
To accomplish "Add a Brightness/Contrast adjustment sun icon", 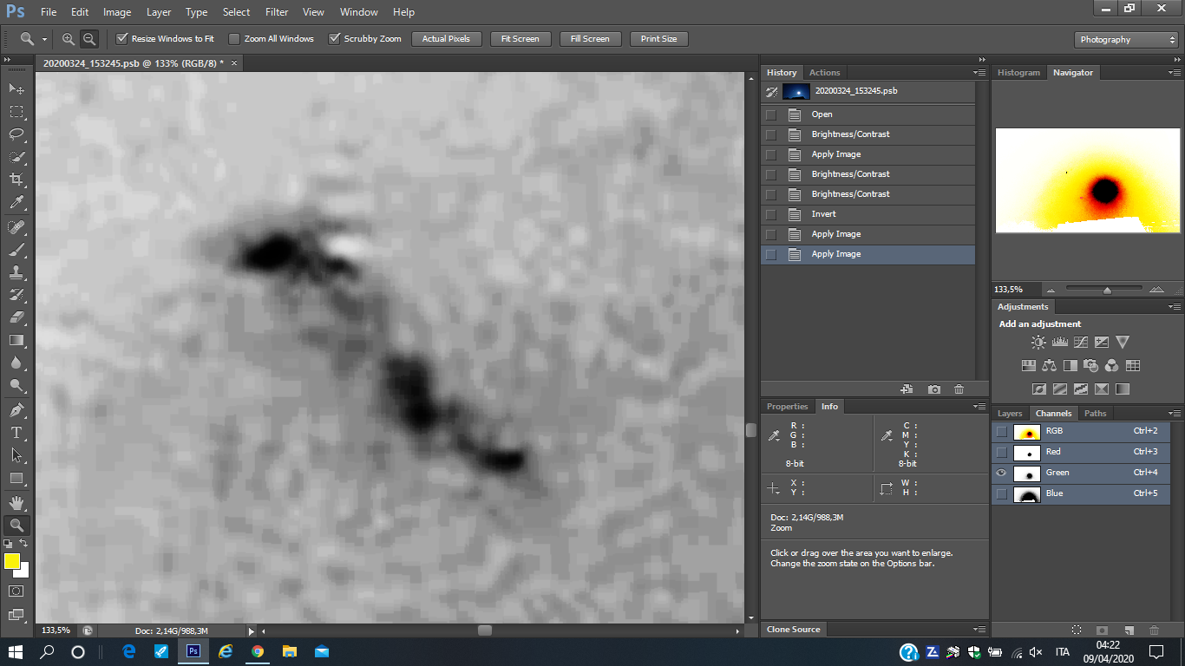I will [x=1038, y=343].
